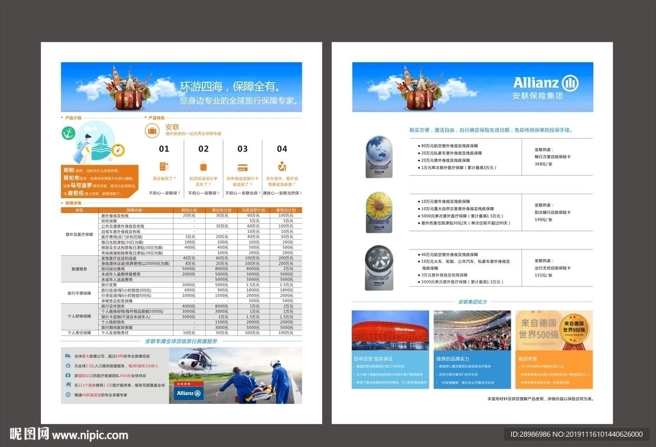The width and height of the screenshot is (656, 447).
Task: Click the 百年历史 坚实保证 panel title
Action: click(373, 358)
